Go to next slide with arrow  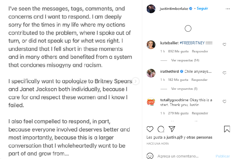pos(136,81)
